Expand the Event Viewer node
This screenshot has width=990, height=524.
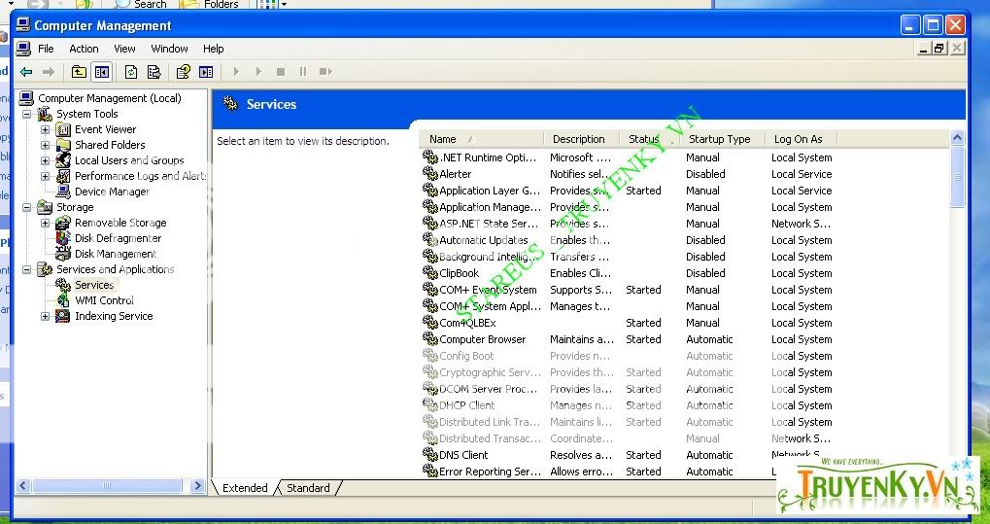click(x=45, y=129)
